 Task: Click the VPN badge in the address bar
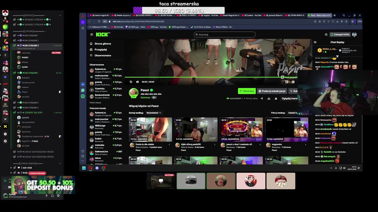105,21
